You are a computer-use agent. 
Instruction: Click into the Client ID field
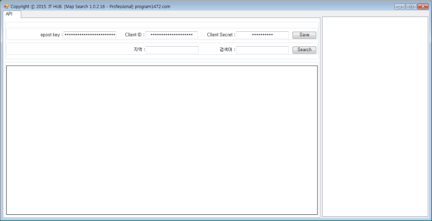[x=171, y=35]
